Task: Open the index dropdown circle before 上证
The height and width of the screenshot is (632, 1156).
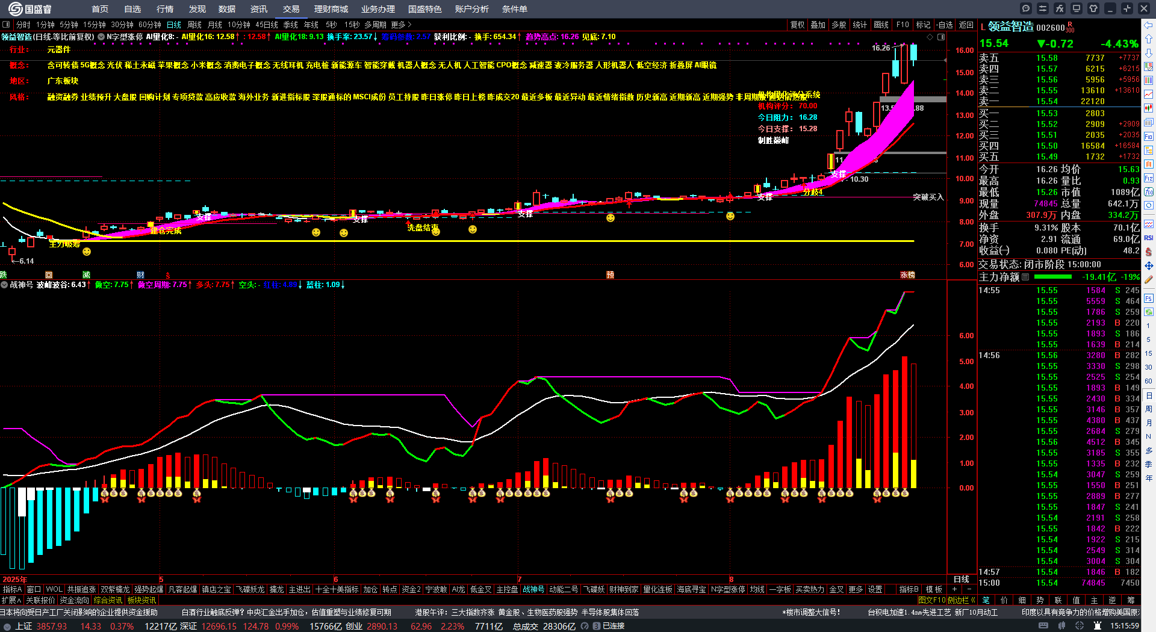Action: tap(7, 626)
